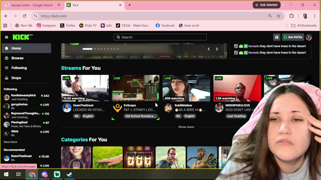Click the layout icon beside Get KICKs
This screenshot has height=180, width=321.
pos(277,37)
